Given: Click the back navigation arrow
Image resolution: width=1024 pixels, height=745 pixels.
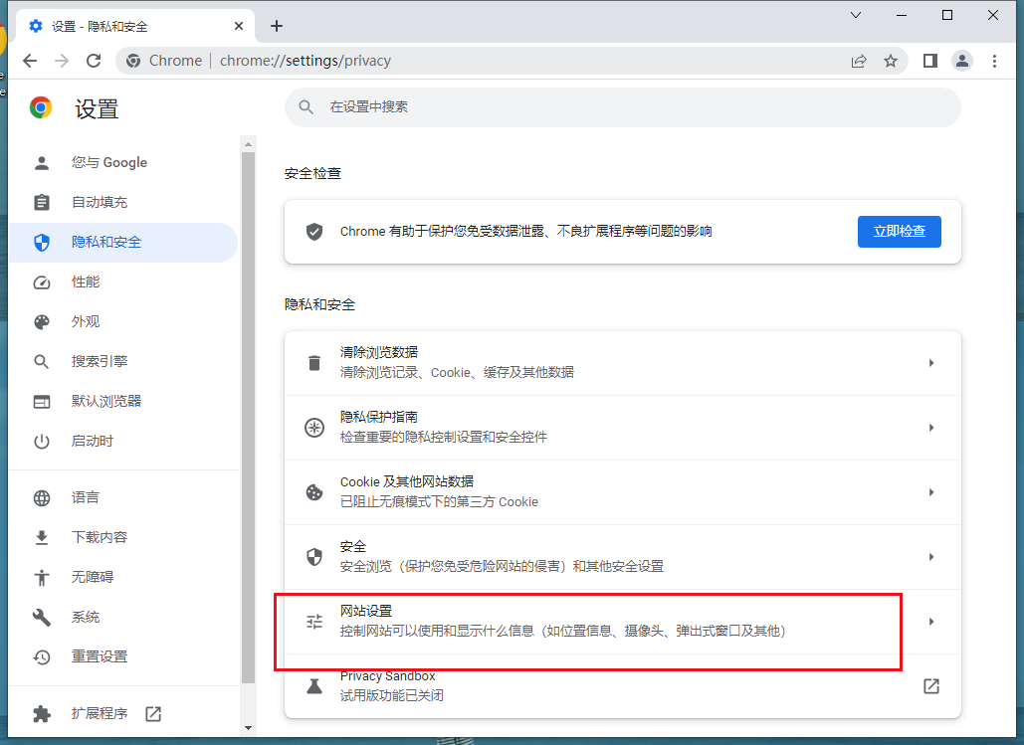Looking at the screenshot, I should point(30,61).
